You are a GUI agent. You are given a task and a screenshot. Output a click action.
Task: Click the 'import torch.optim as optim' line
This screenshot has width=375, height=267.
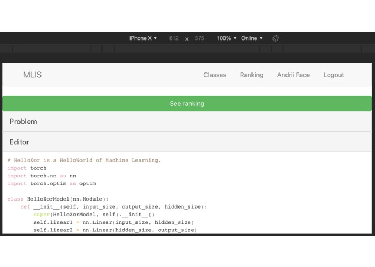click(x=52, y=183)
